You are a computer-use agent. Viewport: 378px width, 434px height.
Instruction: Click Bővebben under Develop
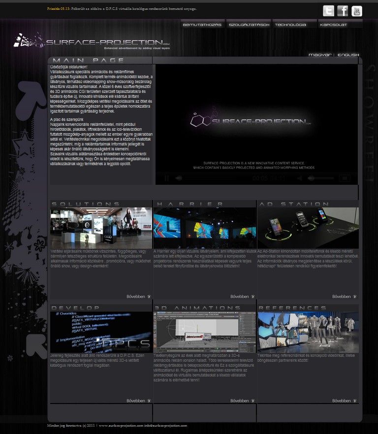(x=139, y=401)
